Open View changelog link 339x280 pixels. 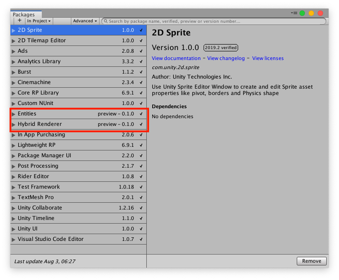226,58
